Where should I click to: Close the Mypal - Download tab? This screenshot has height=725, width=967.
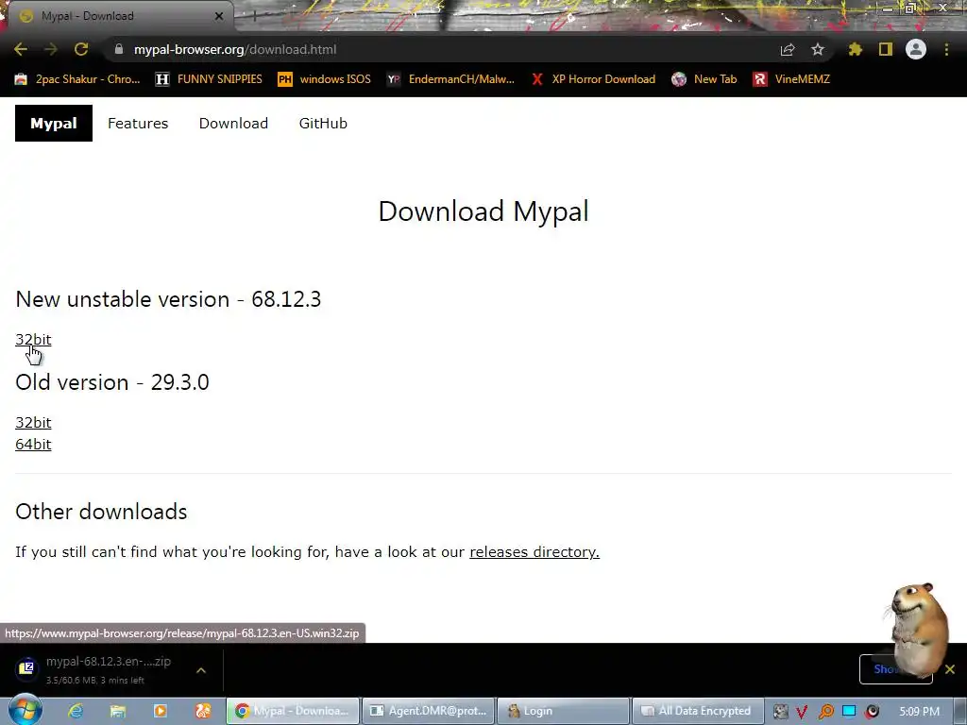(x=219, y=16)
